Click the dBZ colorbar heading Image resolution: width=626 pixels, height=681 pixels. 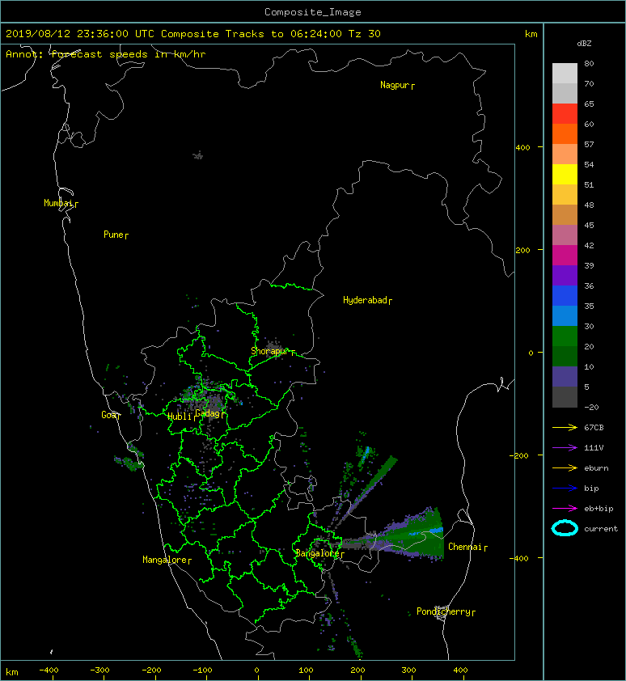pyautogui.click(x=584, y=44)
